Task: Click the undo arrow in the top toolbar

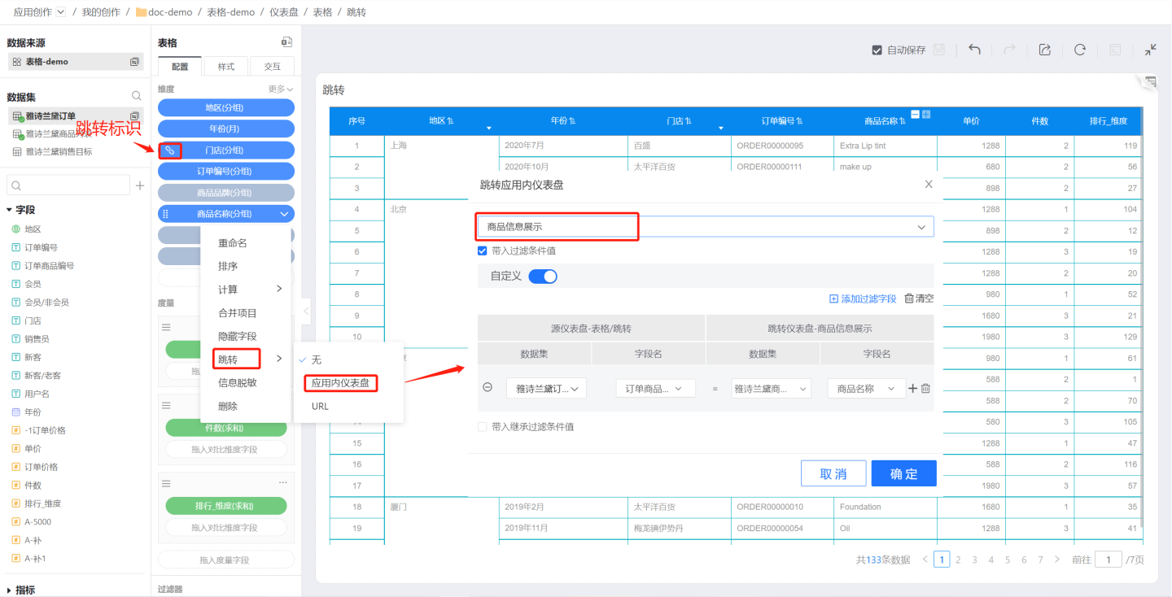Action: point(974,50)
